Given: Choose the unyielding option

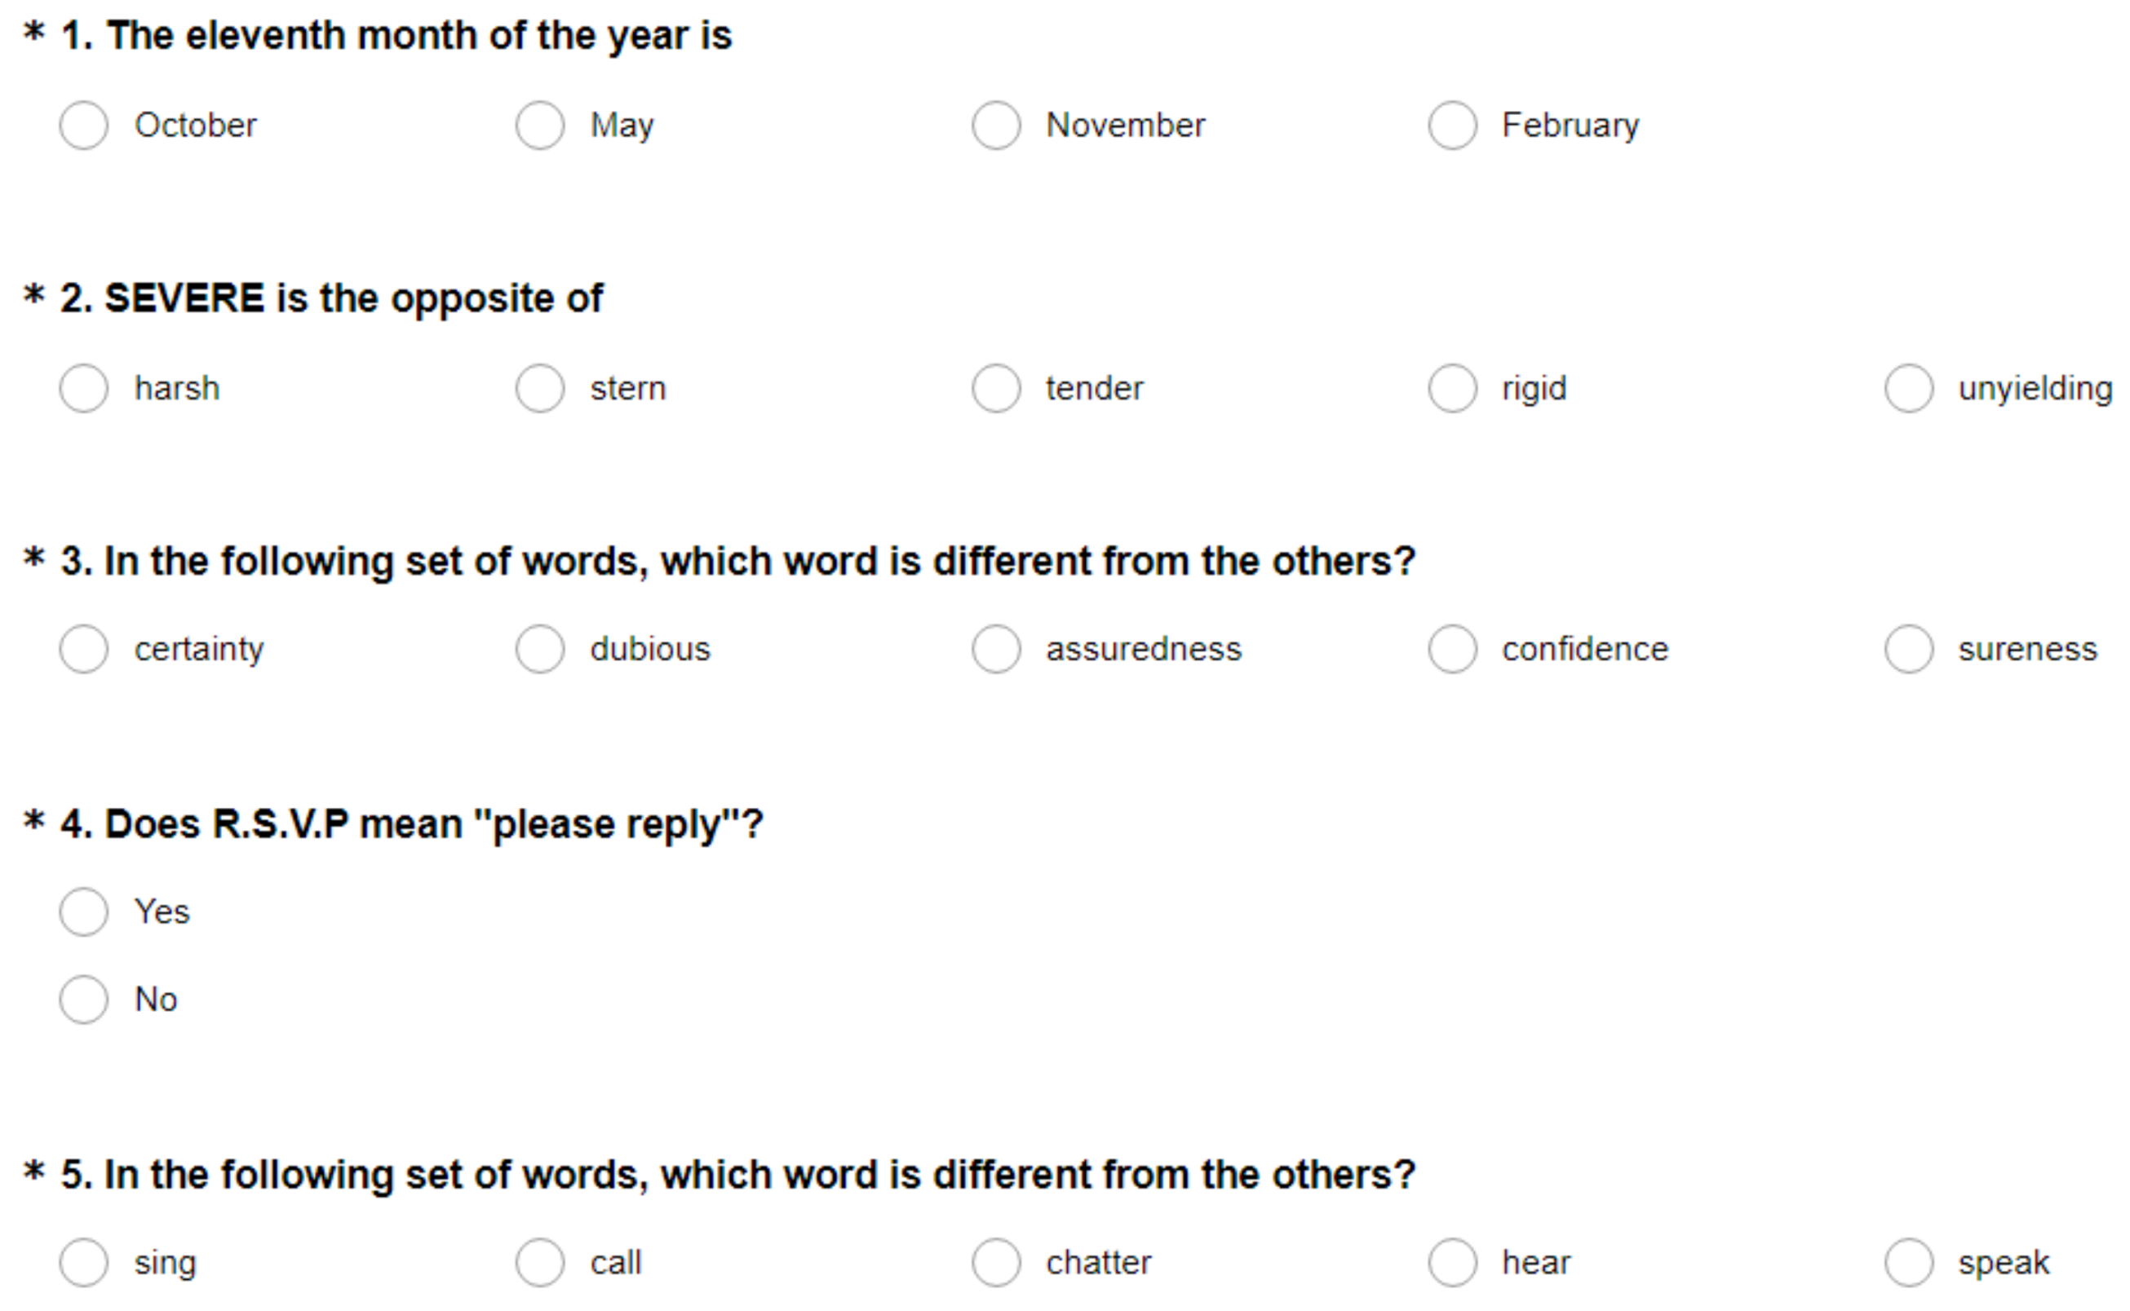Looking at the screenshot, I should click(1909, 388).
